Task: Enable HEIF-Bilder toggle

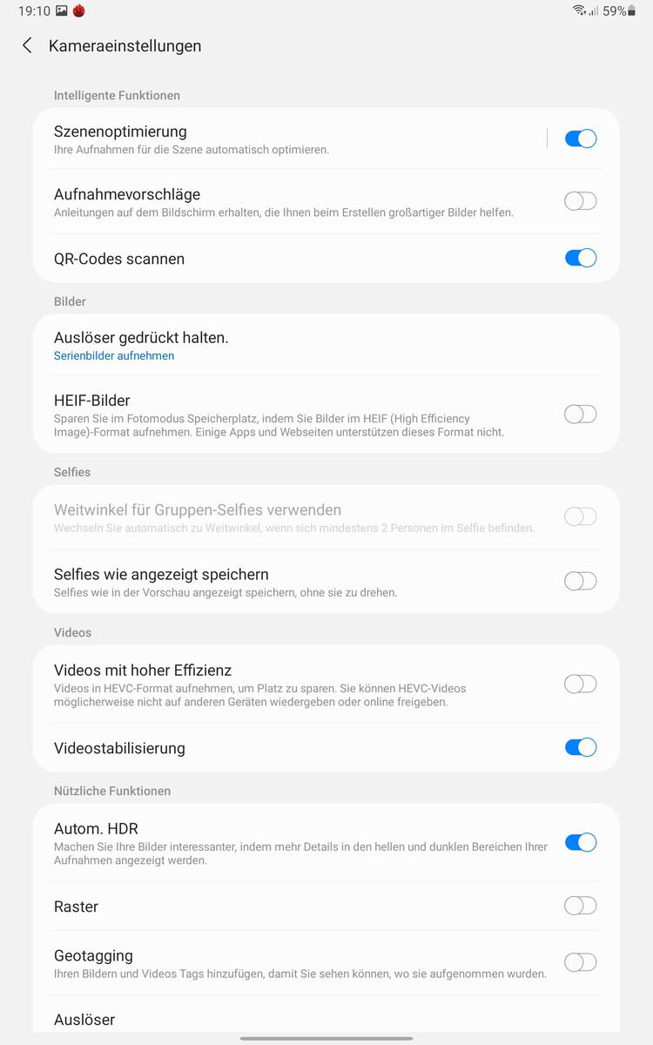Action: click(x=580, y=415)
